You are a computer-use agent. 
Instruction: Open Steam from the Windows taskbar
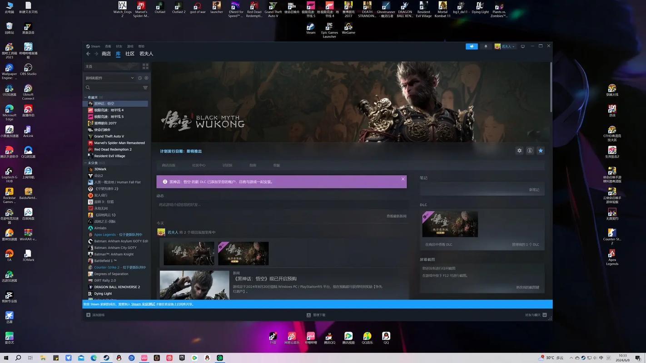[x=106, y=358]
